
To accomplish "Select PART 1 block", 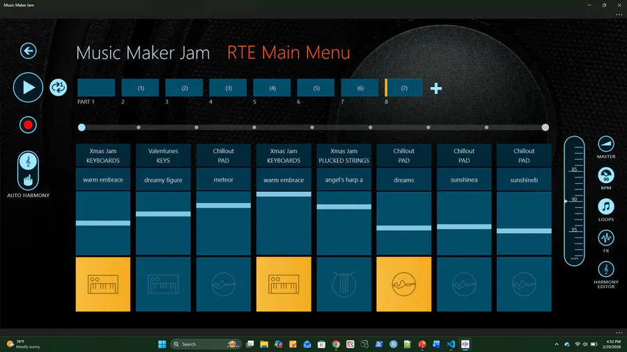I will (96, 88).
